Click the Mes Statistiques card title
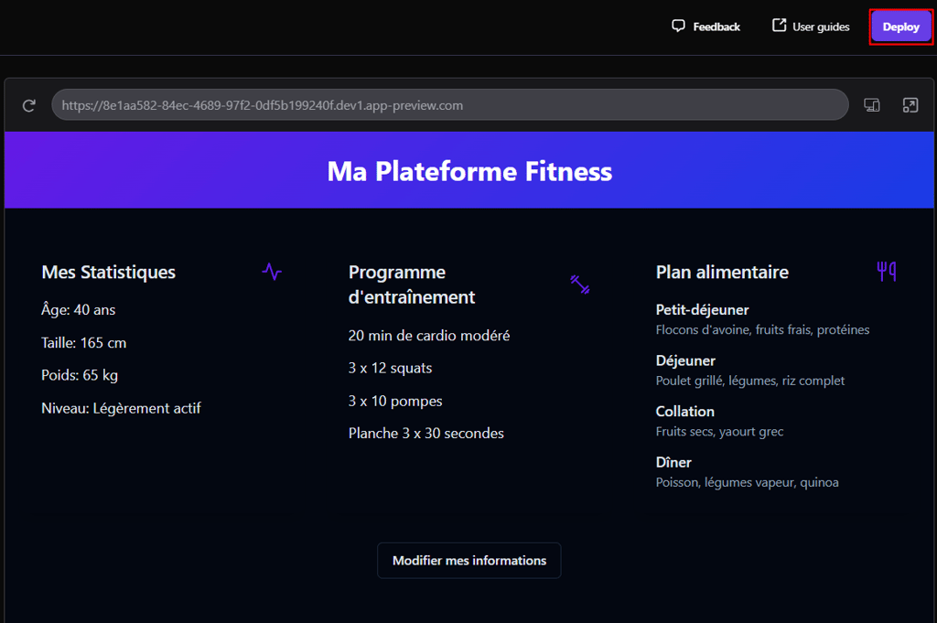This screenshot has height=623, width=937. pos(108,273)
